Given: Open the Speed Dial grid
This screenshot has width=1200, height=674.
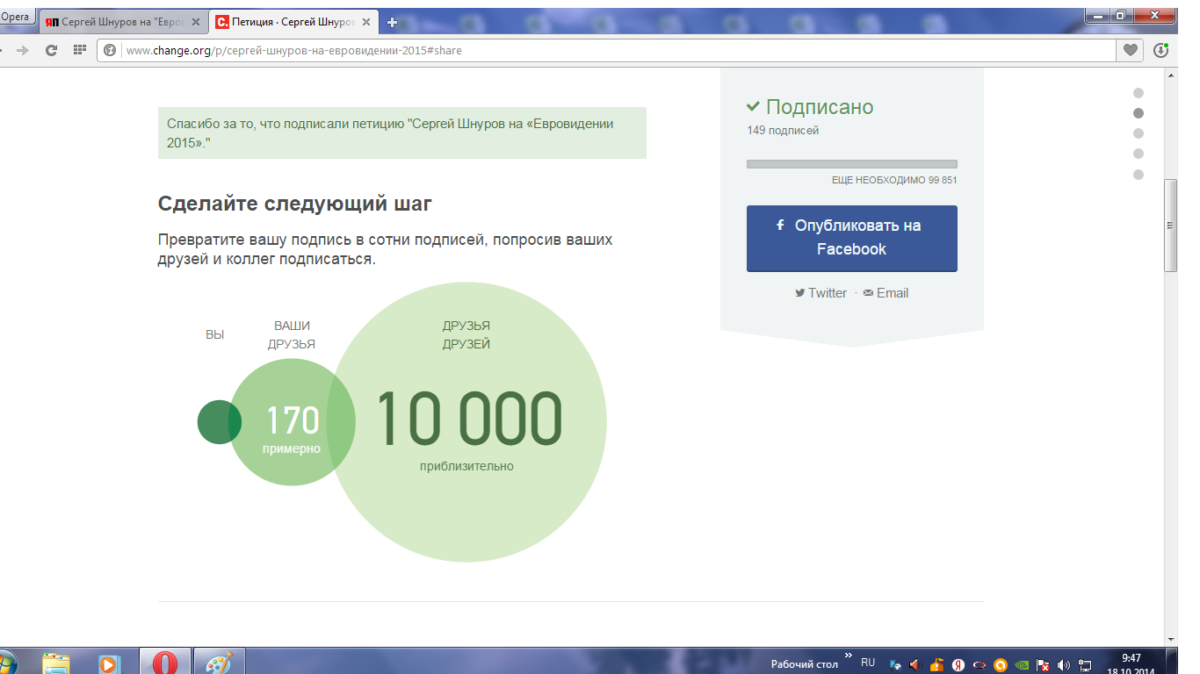Looking at the screenshot, I should coord(79,50).
